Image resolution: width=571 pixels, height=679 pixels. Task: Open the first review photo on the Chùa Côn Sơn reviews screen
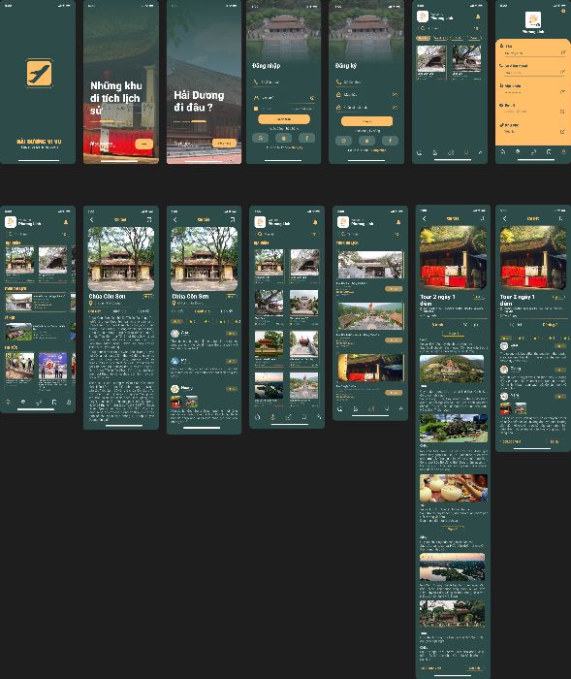click(x=176, y=402)
